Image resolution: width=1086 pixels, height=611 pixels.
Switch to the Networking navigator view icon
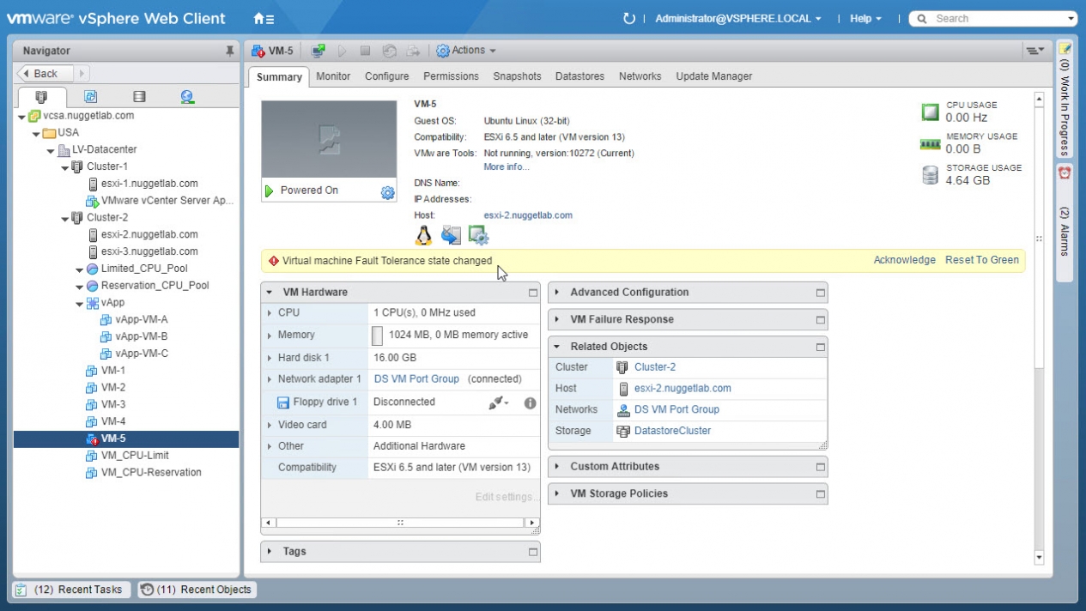click(x=187, y=97)
